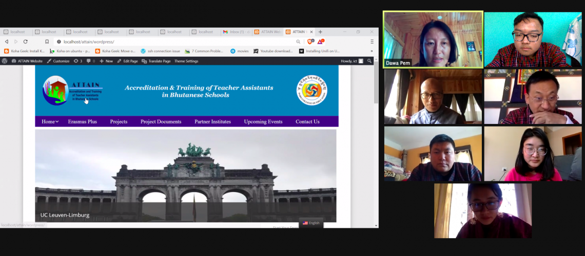Open the Brave Shields lion icon
585x256 pixels.
pyautogui.click(x=310, y=41)
